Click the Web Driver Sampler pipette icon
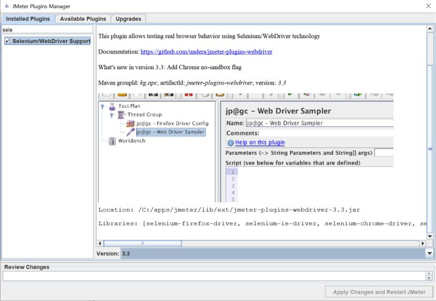The height and width of the screenshot is (301, 436). coord(131,132)
